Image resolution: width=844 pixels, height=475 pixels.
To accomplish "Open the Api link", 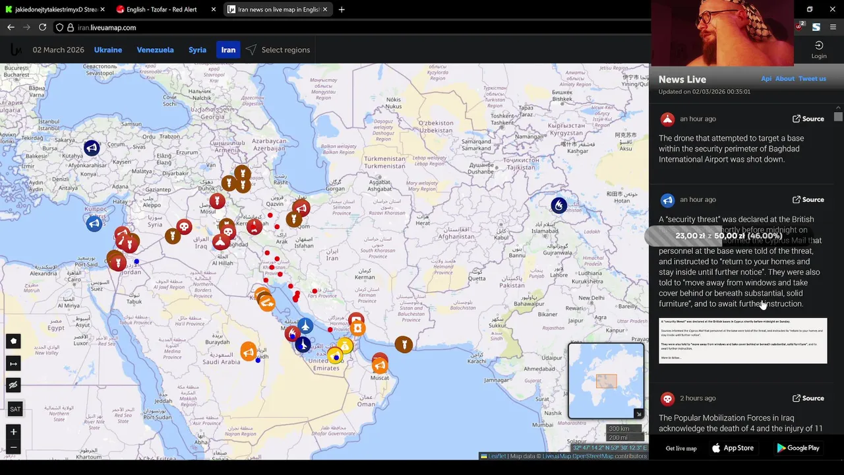I will [x=766, y=79].
